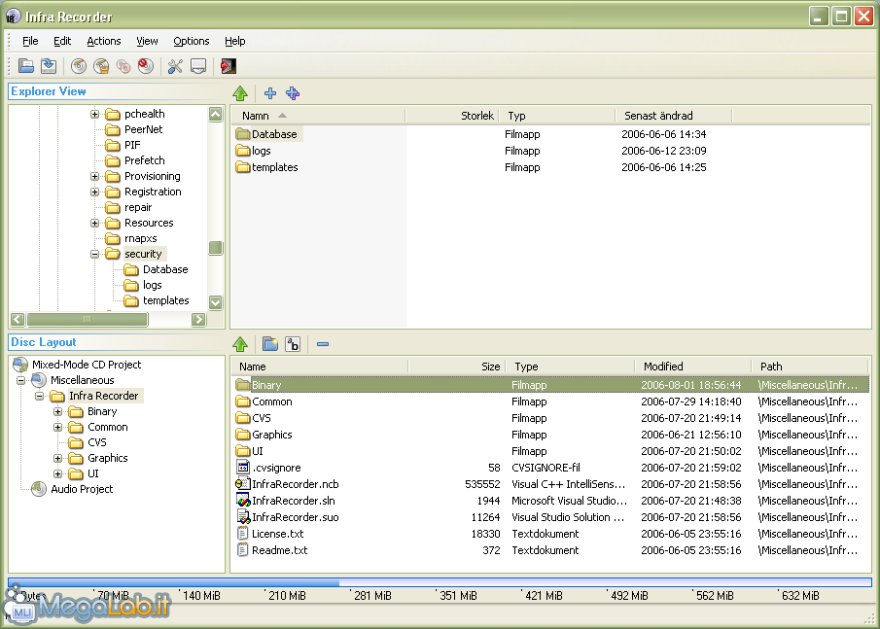The image size is (880, 629).
Task: Select the InfraRecorder.sln file row
Action: (551, 501)
